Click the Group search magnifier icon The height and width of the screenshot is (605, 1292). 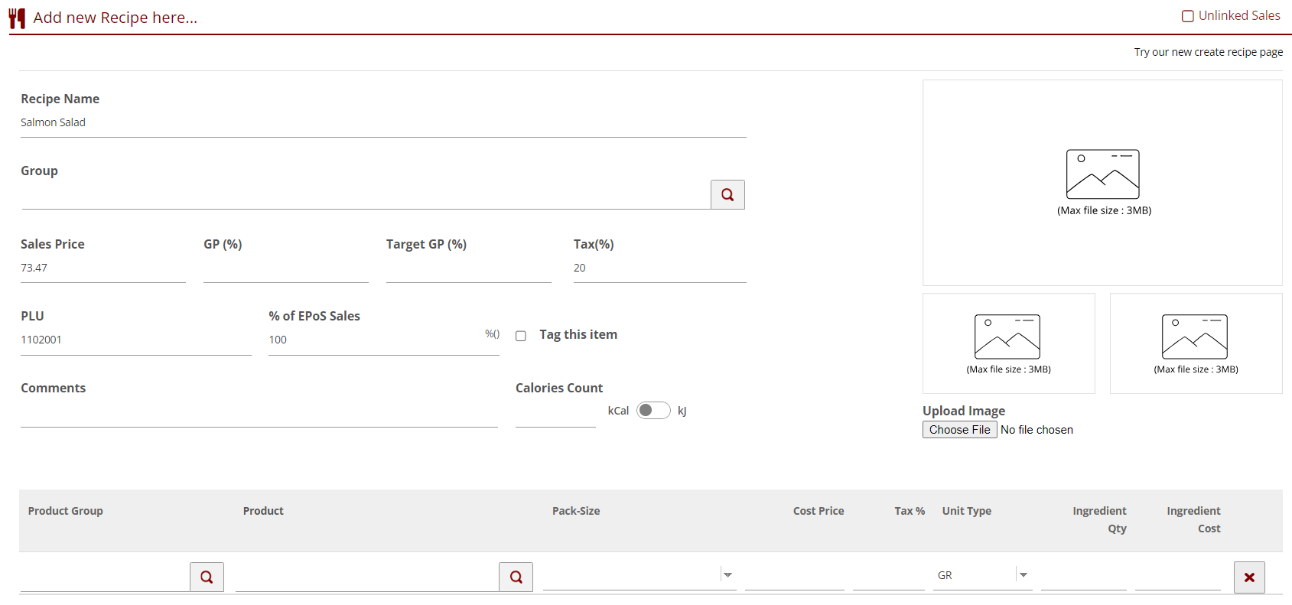click(x=727, y=195)
